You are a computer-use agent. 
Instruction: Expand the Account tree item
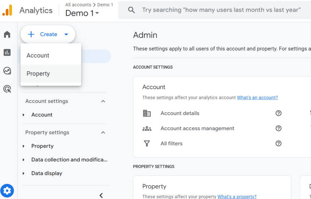(x=24, y=115)
